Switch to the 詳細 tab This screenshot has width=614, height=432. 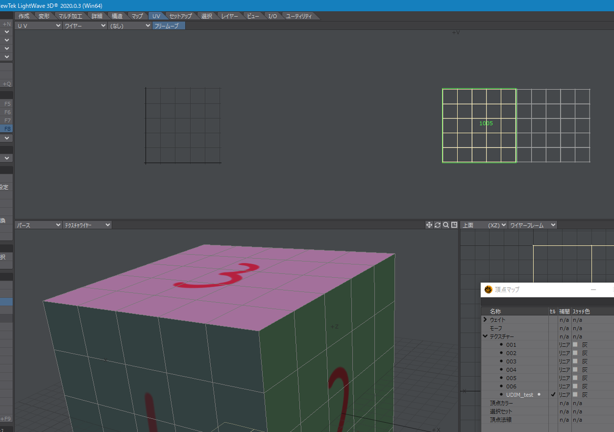click(97, 16)
